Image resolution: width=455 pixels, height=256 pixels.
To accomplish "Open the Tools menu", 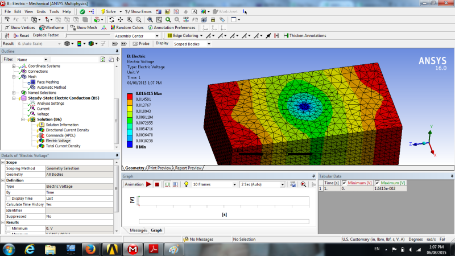I will 54,11.
